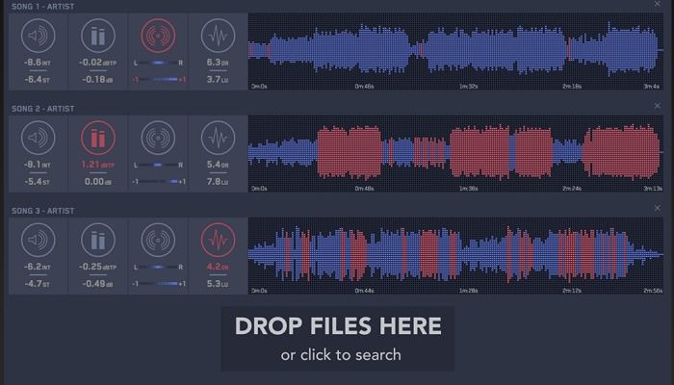Click Song 2's loudness speaker icon

[39, 139]
